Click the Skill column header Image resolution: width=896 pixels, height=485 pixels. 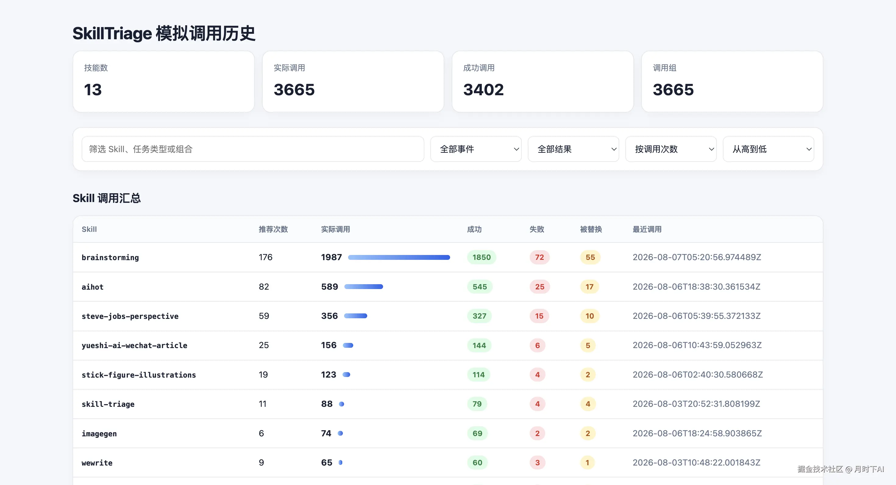[x=89, y=229]
